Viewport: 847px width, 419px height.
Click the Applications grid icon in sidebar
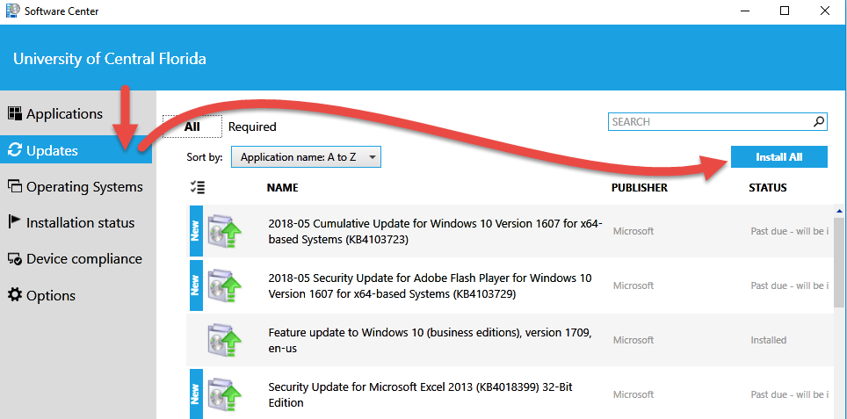coord(15,113)
